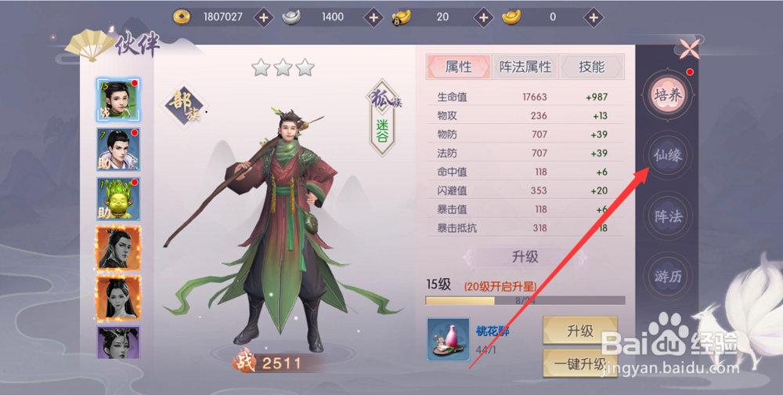The image size is (783, 395).
Task: Click the level experience progress bar
Action: tap(525, 300)
